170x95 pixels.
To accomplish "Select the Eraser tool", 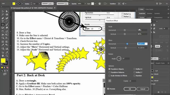I will 7,28.
